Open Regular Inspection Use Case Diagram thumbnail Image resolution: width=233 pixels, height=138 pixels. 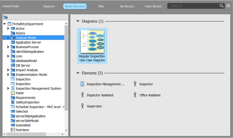pyautogui.click(x=92, y=46)
